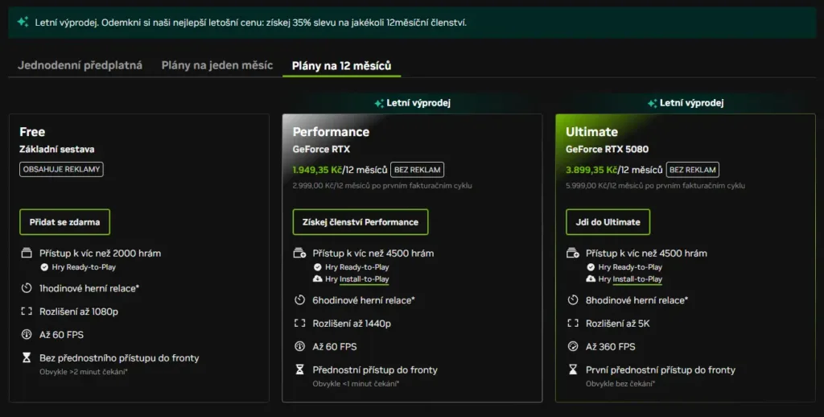Viewport: 824px width, 417px height.
Task: Switch to Jednodenní předplatná tab
Action: click(80, 66)
